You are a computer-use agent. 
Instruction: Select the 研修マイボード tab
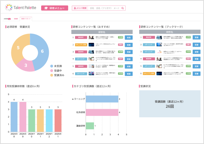[26, 19]
